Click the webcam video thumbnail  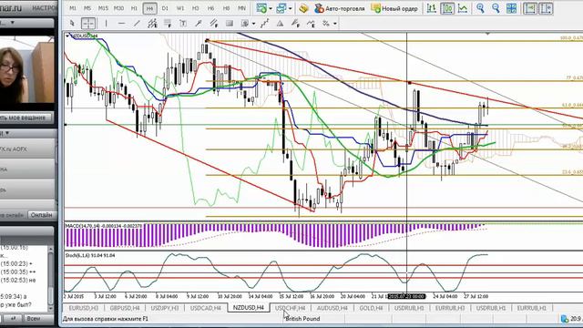tap(27, 69)
